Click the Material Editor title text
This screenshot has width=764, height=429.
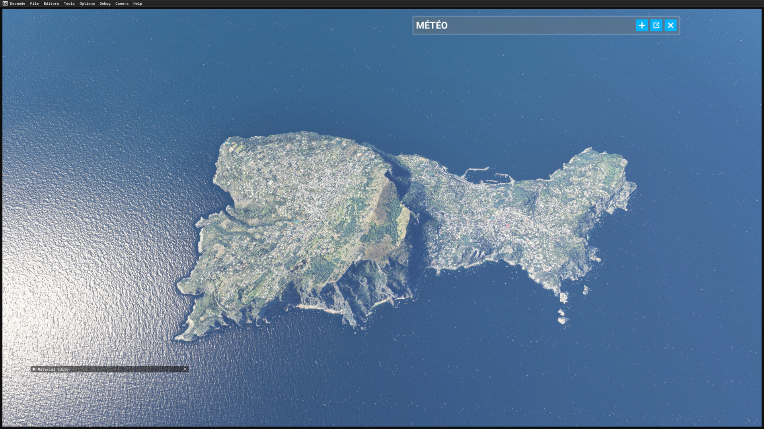coord(54,369)
